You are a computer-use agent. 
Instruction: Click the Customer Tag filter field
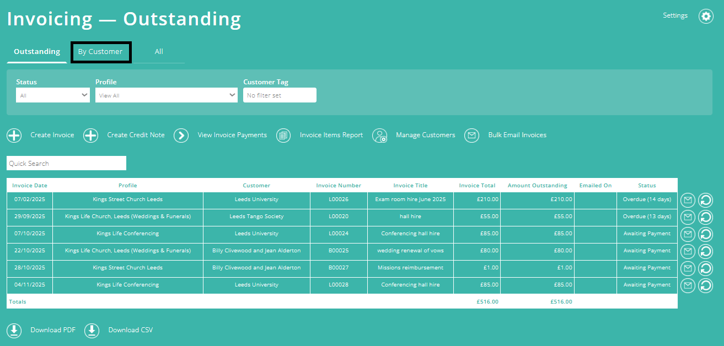[280, 95]
